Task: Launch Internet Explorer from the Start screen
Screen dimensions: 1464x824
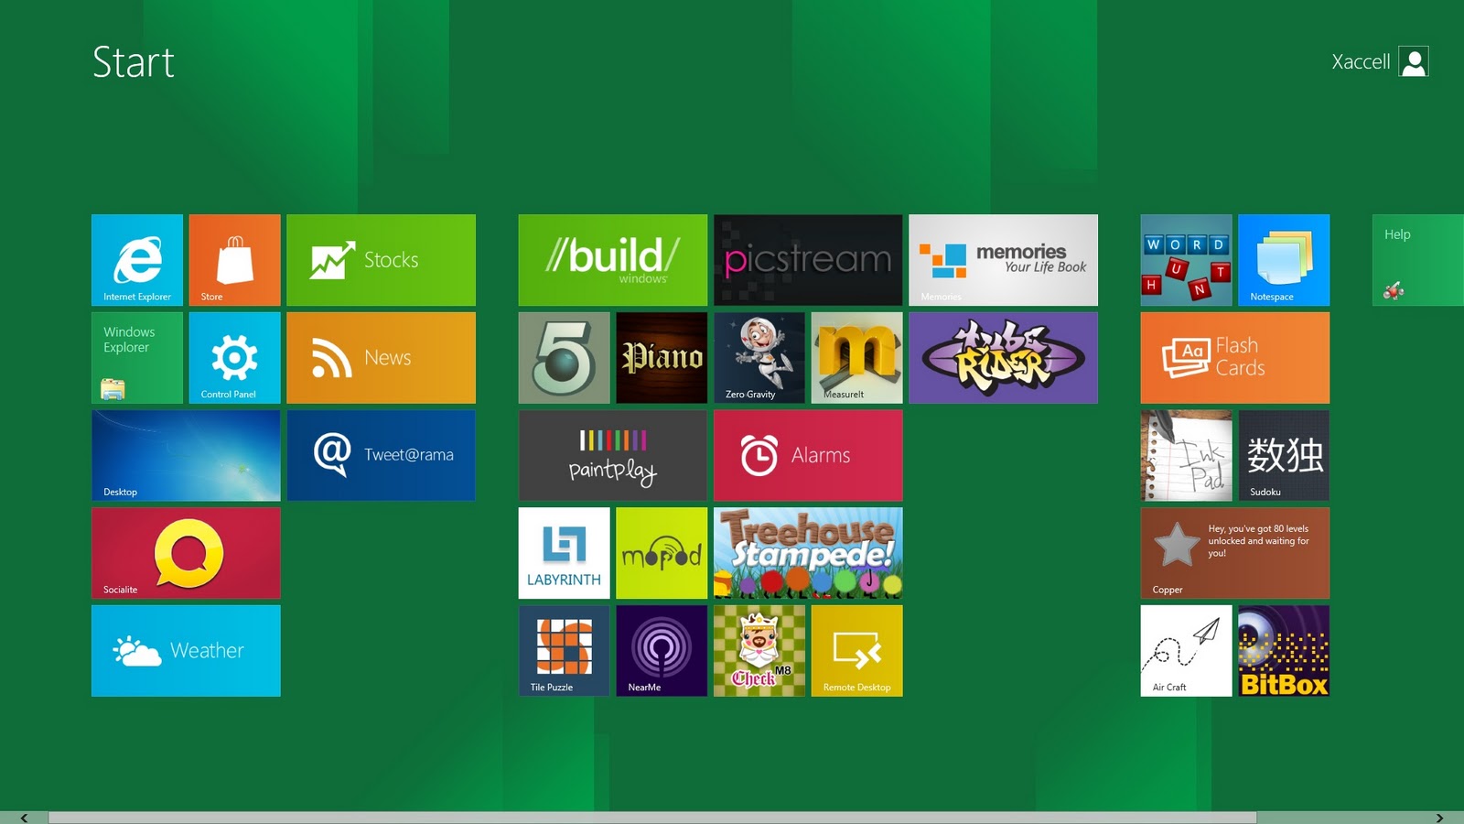Action: (x=136, y=260)
